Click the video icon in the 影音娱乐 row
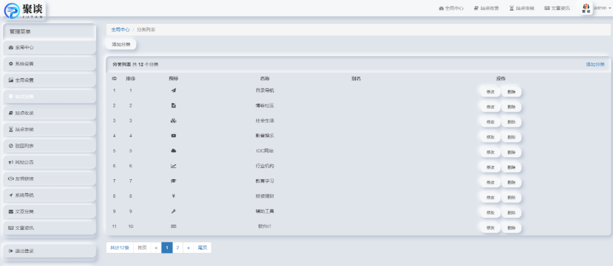Viewport: 613px width, 266px height. (x=173, y=135)
